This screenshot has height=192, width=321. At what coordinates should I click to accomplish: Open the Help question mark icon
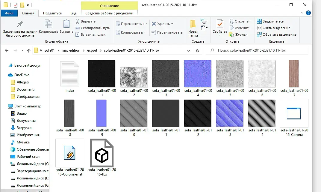click(x=308, y=13)
